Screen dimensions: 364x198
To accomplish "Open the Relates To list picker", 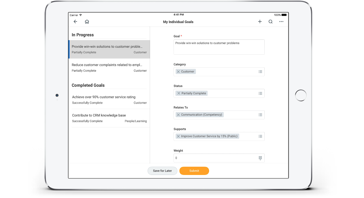I will pyautogui.click(x=260, y=115).
